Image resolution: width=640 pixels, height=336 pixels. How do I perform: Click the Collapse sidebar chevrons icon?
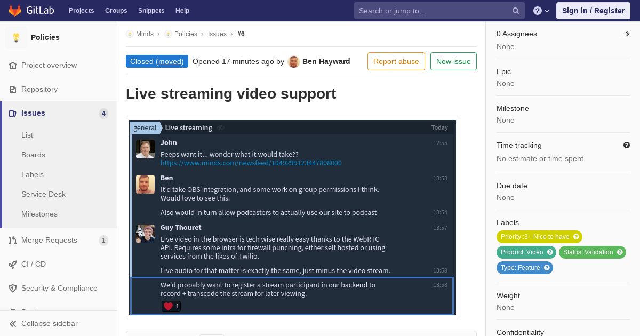coord(13,323)
